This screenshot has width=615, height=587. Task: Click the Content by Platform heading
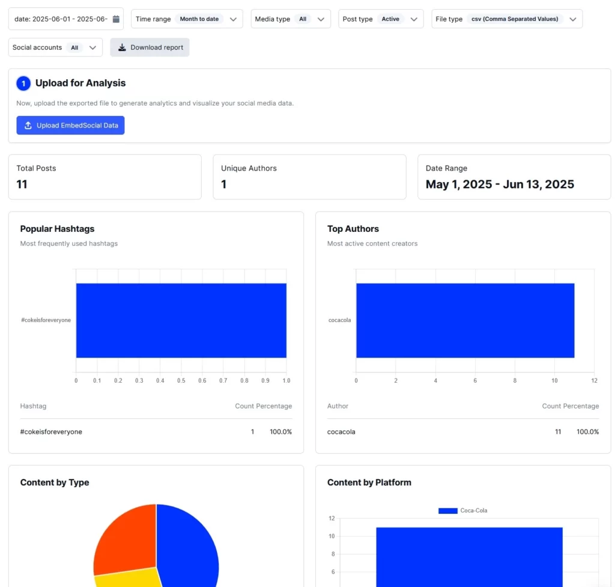point(369,482)
